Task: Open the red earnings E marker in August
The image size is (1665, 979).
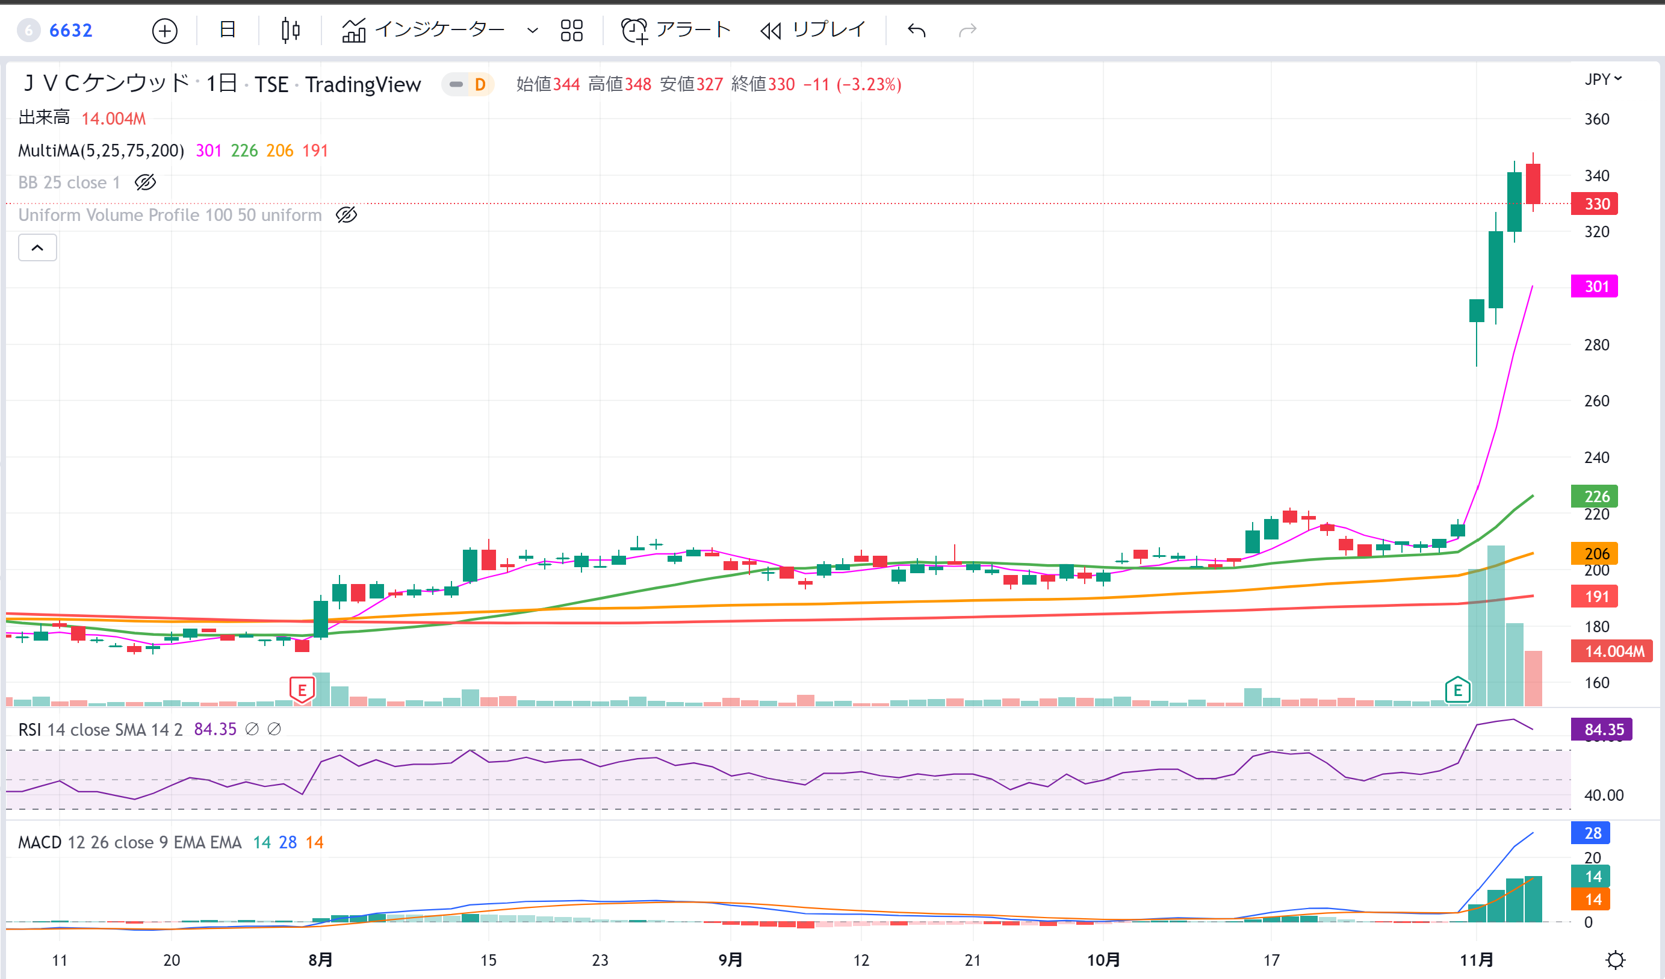Action: coord(302,690)
